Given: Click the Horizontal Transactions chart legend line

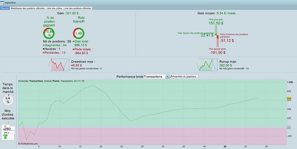Looking at the screenshot, I should pos(51,81).
